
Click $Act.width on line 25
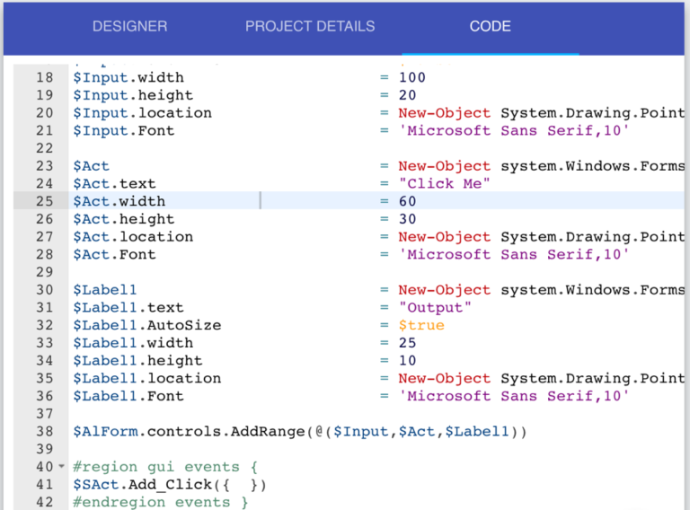click(x=119, y=201)
